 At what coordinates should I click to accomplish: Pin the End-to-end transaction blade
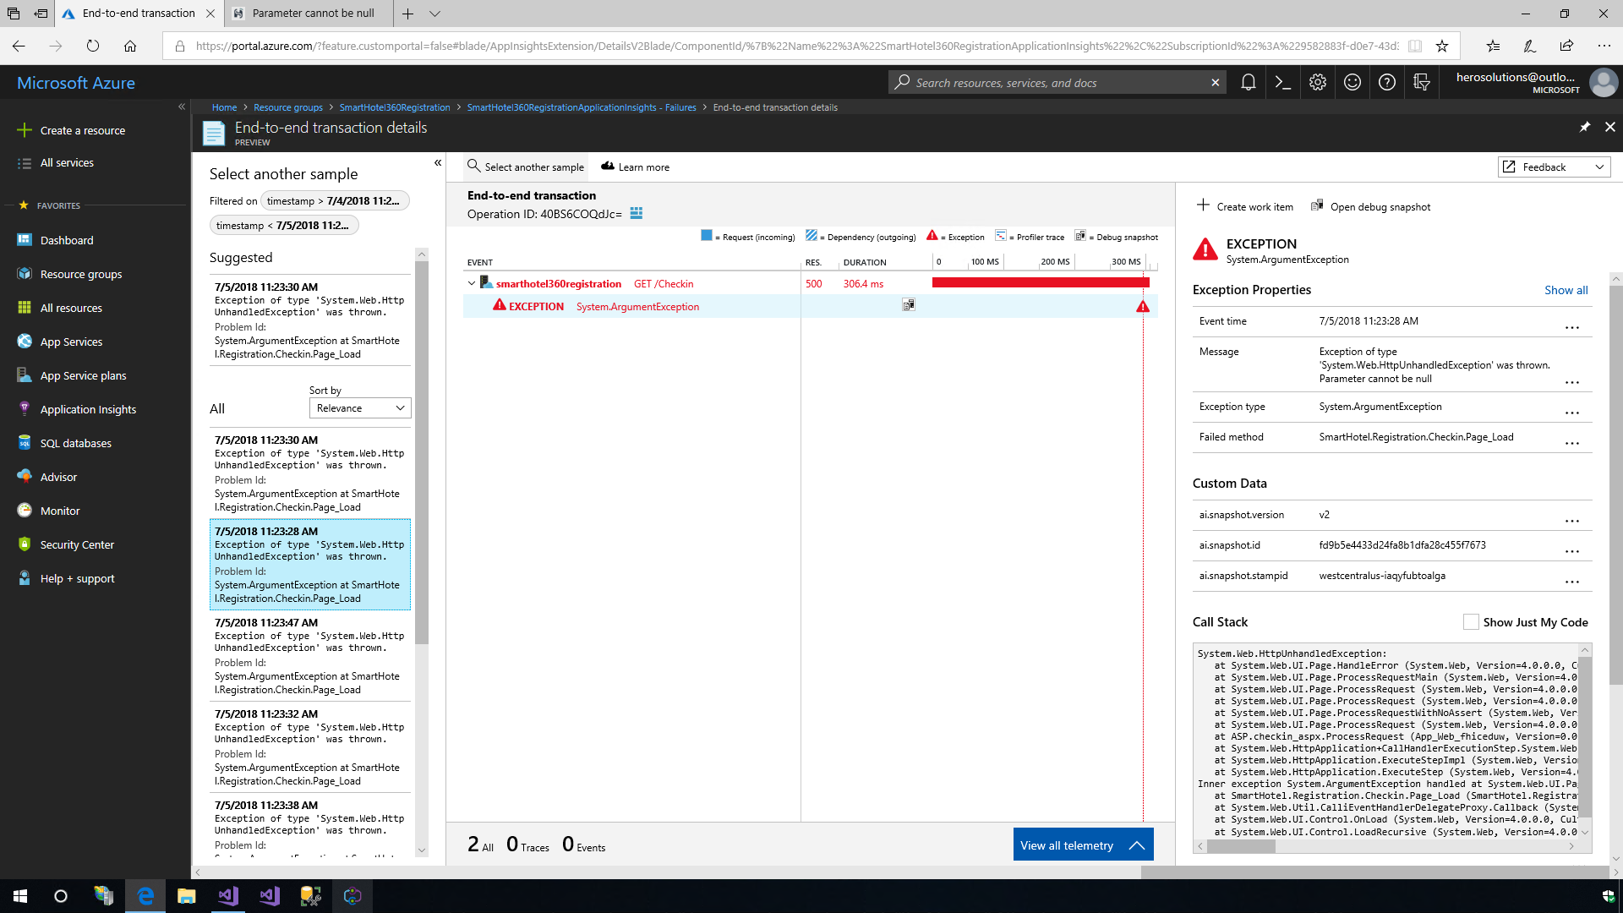pyautogui.click(x=1584, y=127)
